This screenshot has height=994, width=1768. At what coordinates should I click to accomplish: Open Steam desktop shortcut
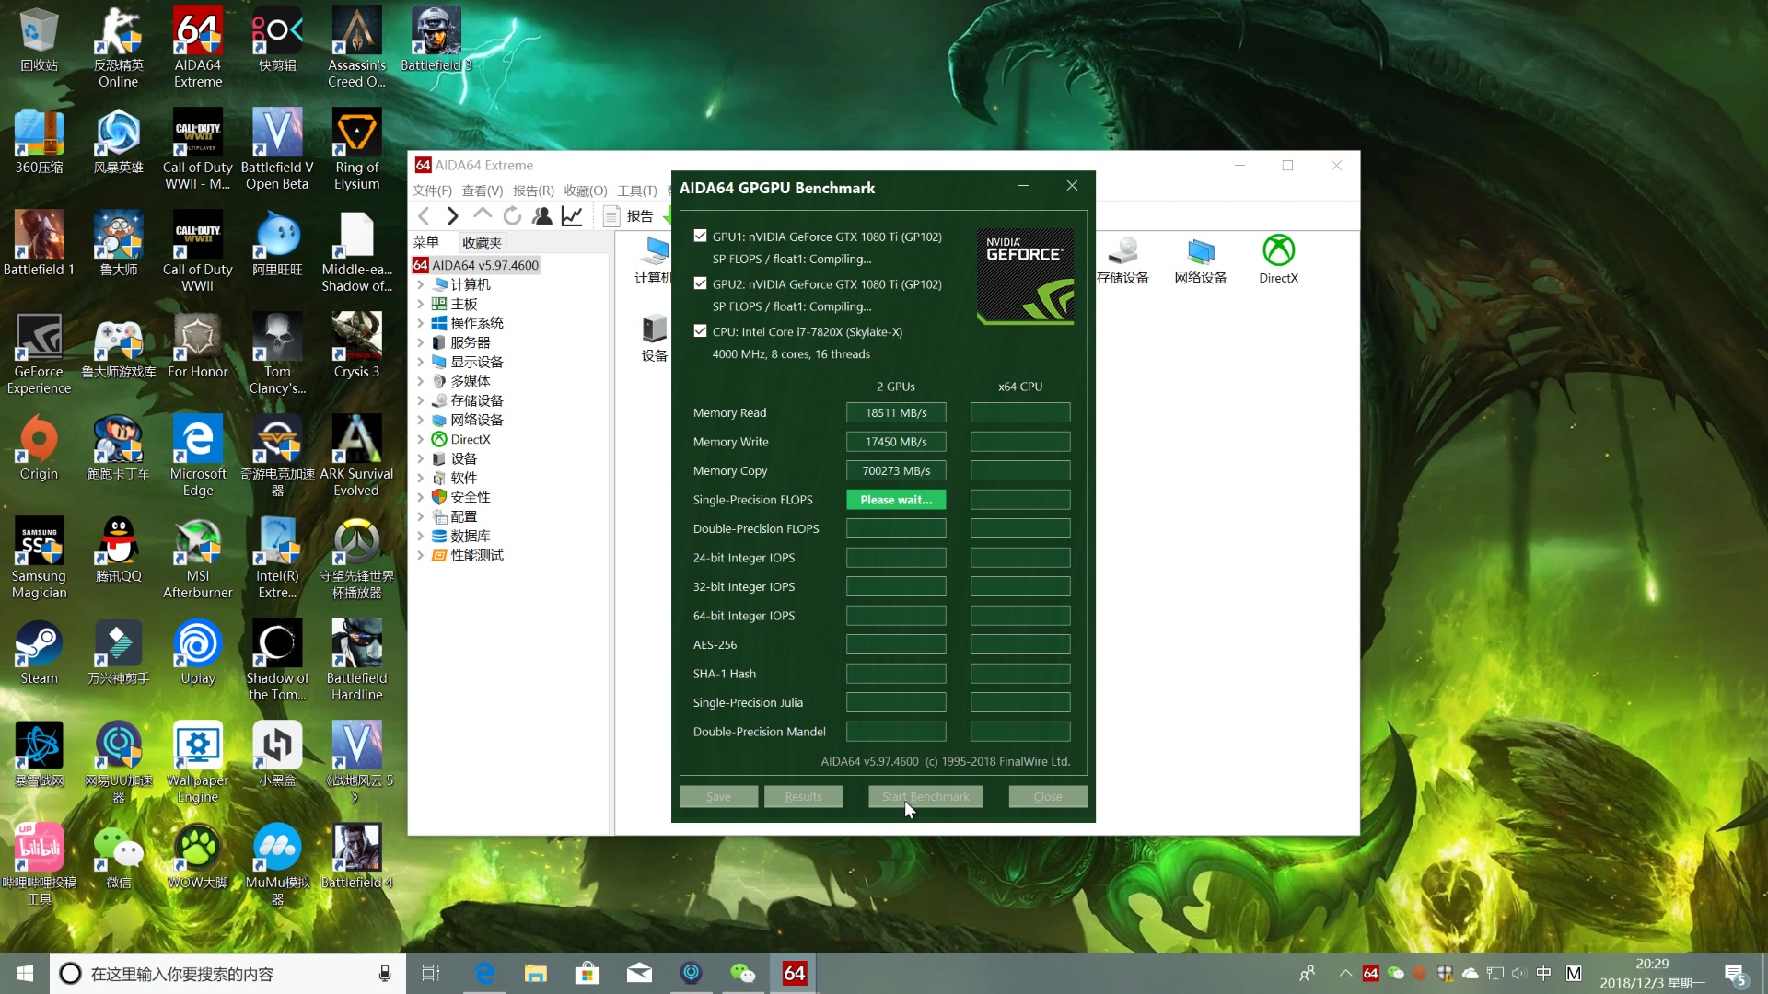pyautogui.click(x=39, y=653)
